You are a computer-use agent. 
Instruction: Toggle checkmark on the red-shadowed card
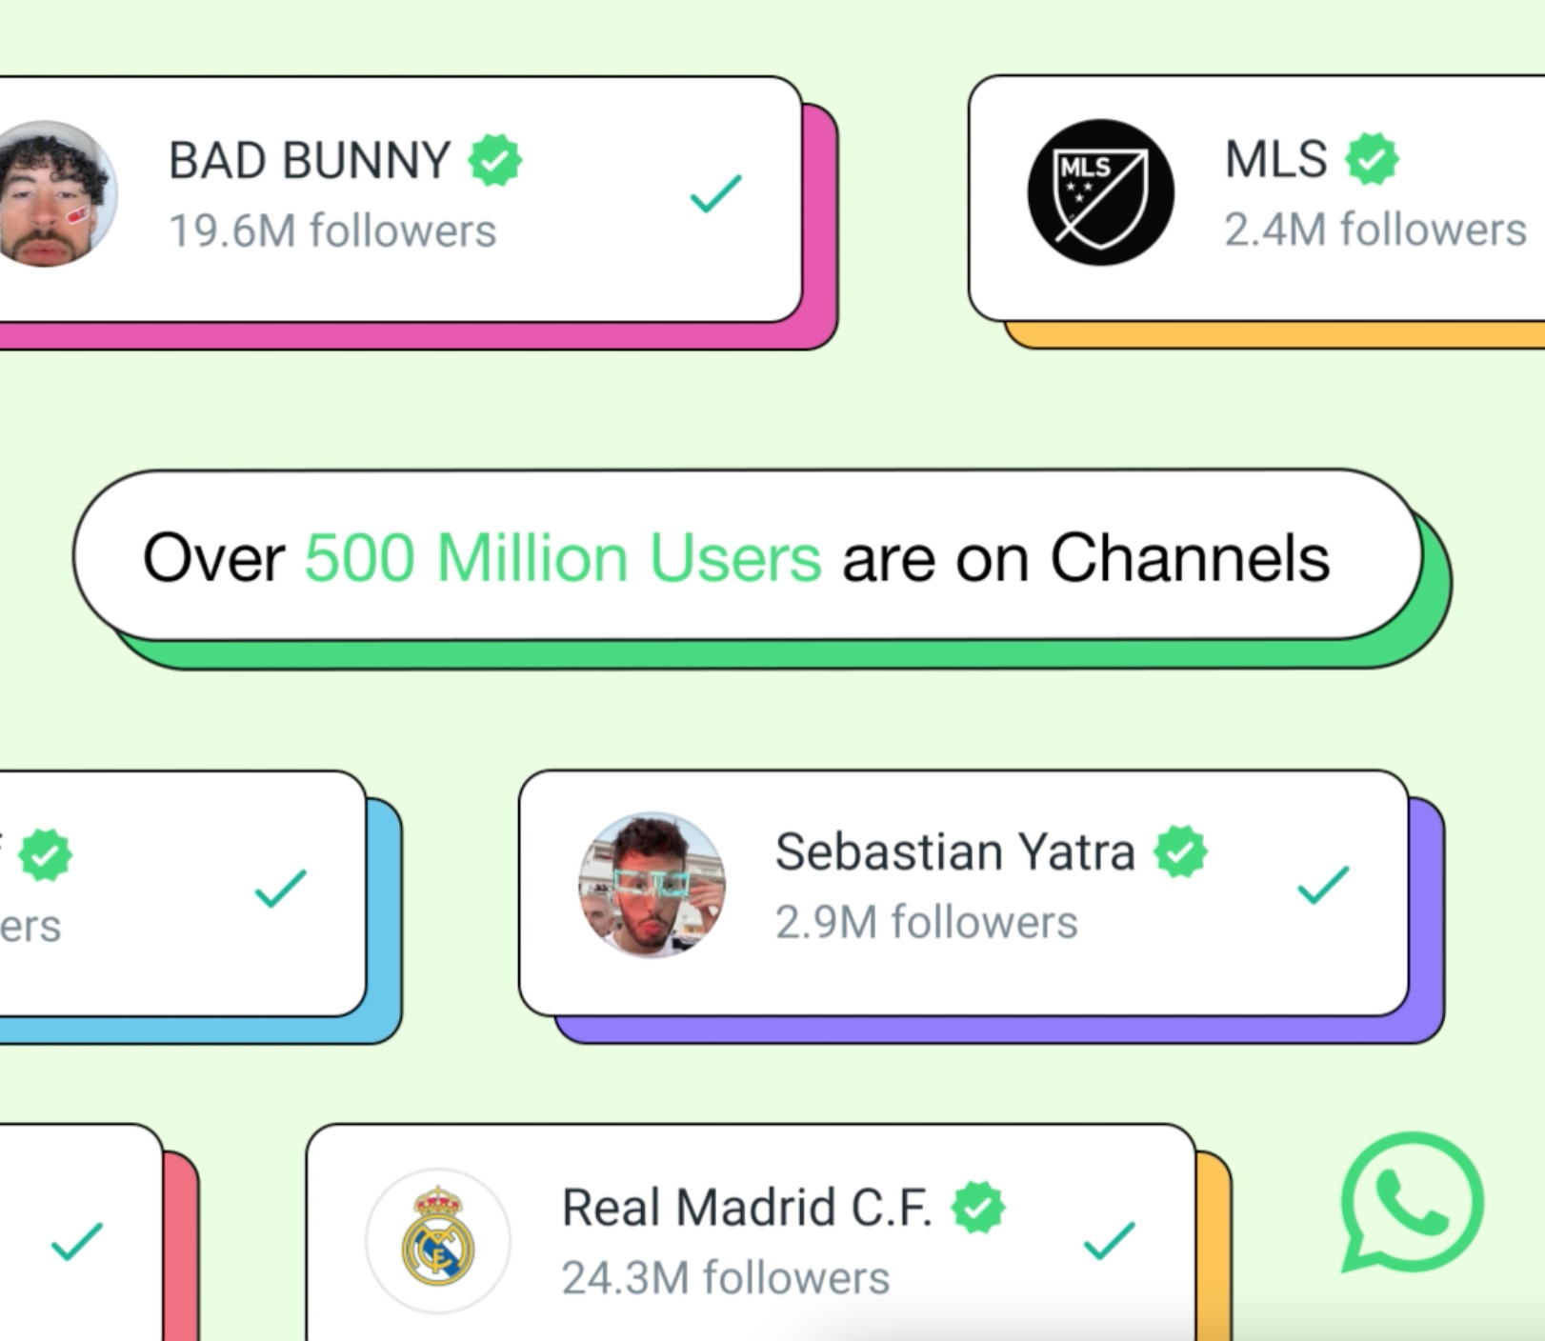tap(76, 1242)
